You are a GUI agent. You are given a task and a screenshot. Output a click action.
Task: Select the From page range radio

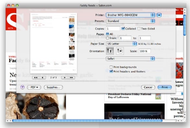(x=107, y=38)
